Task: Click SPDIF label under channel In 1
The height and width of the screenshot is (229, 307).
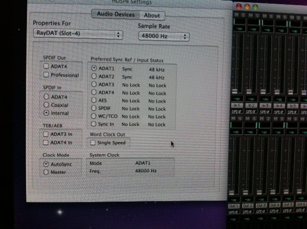Action: (237, 112)
